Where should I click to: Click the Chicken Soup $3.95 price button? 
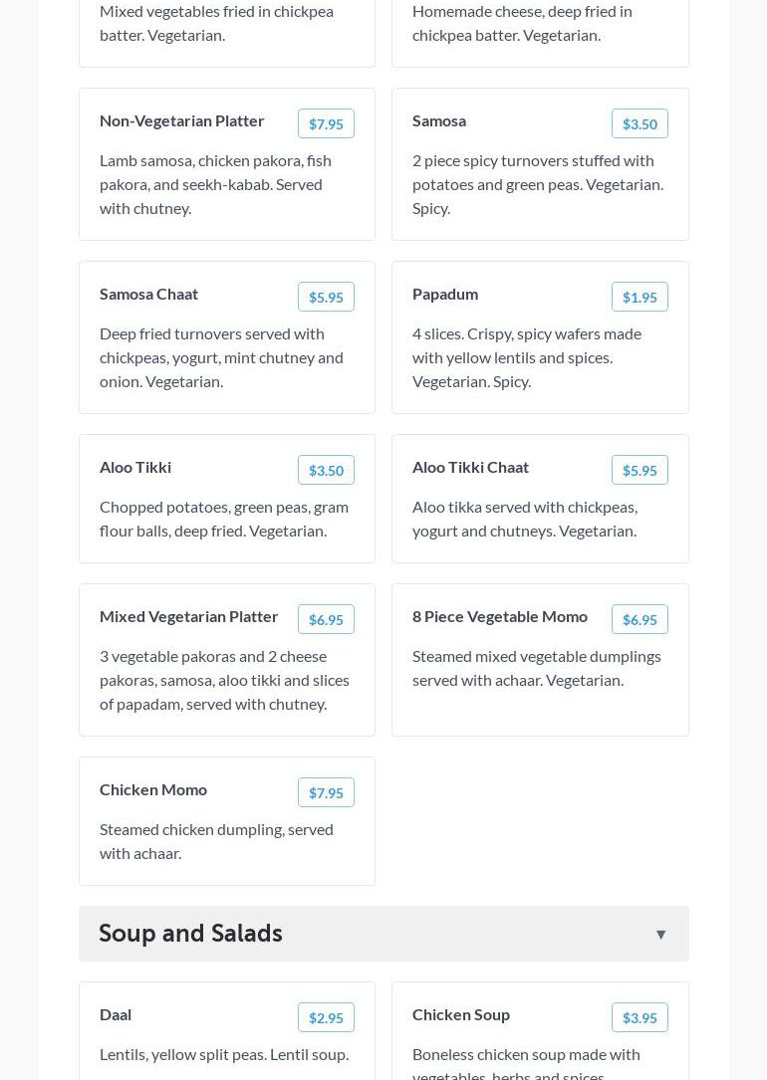[639, 1017]
